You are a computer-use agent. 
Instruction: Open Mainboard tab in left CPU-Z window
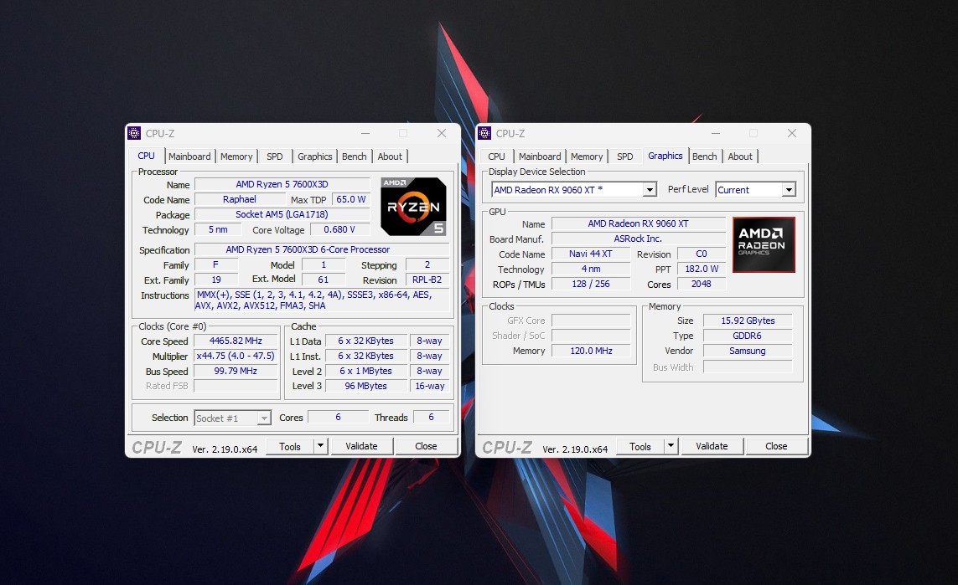189,157
